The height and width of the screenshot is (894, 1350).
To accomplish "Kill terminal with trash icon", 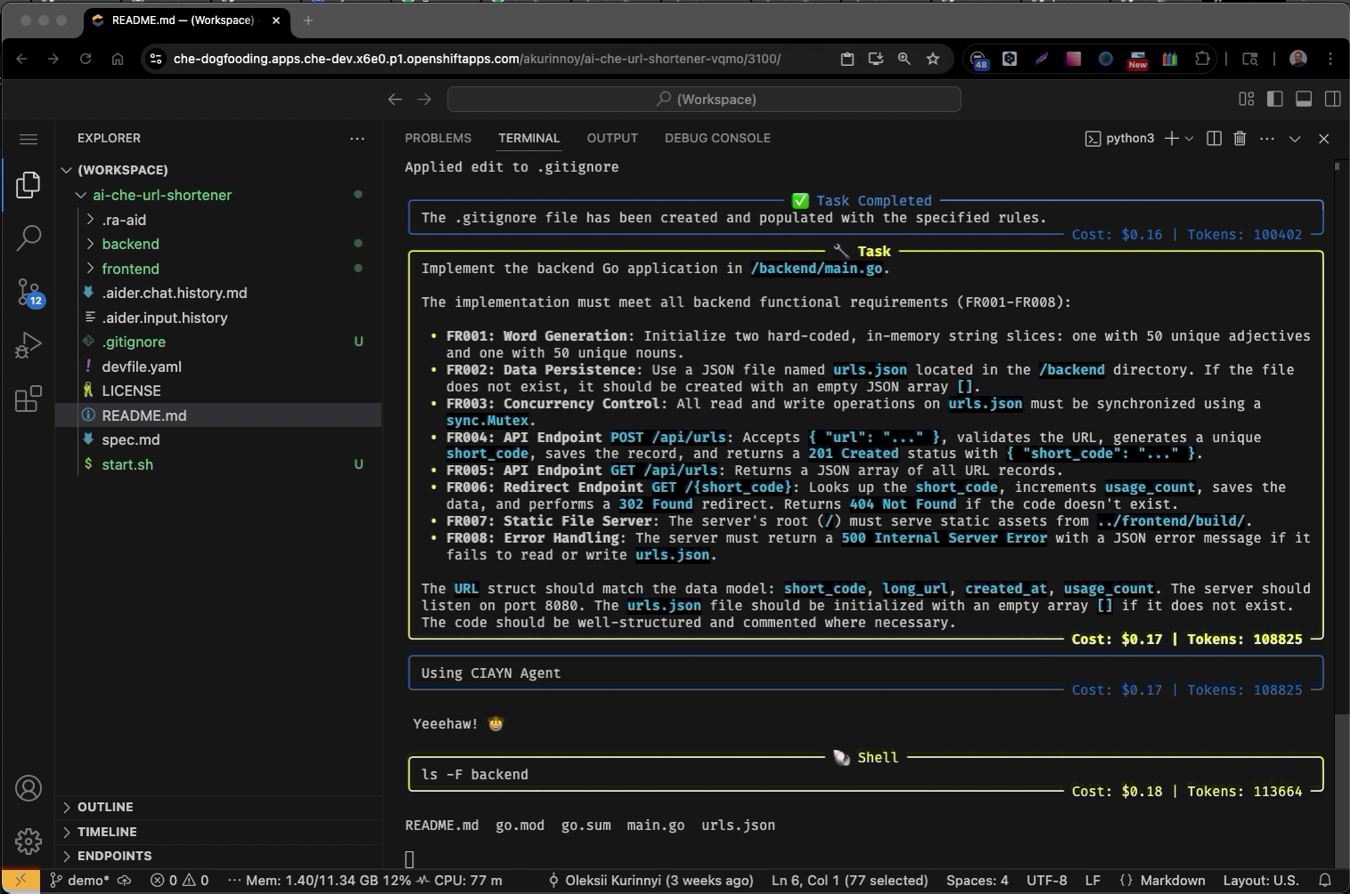I will [x=1240, y=138].
